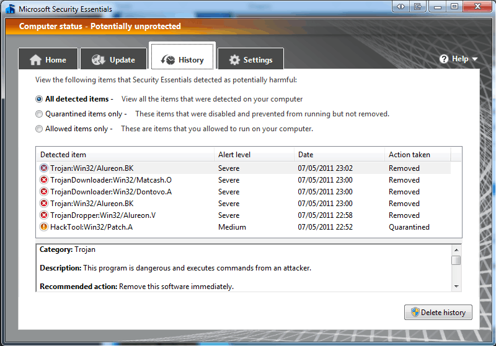
Task: Click severe alert icon beside Dontovo.A
Action: pos(43,191)
